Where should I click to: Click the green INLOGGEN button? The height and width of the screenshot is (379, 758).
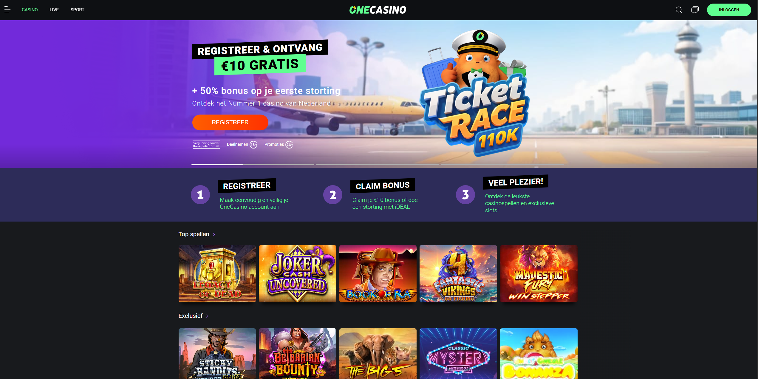(x=729, y=10)
